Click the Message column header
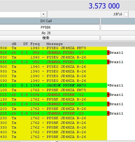 coord(54,44)
